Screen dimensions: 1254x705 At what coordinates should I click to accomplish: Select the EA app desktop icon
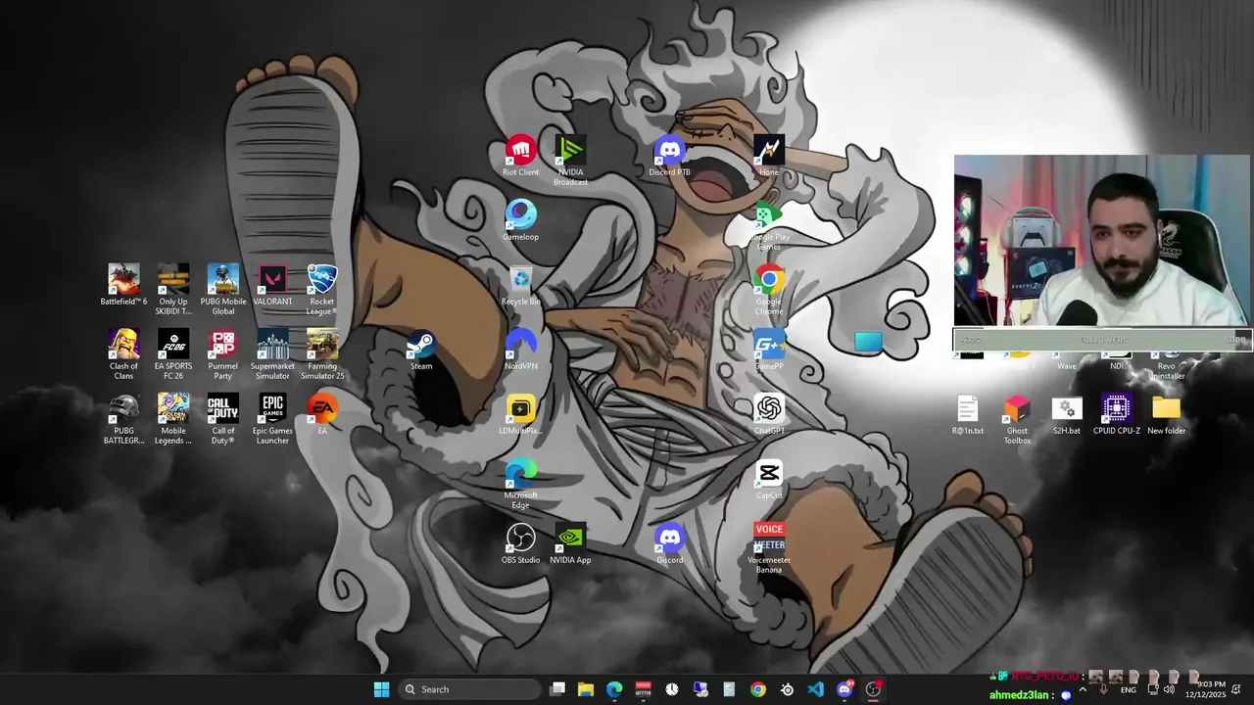point(322,415)
